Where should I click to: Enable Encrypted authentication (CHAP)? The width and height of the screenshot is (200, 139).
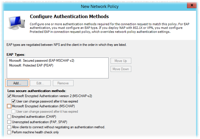[x=9, y=117]
